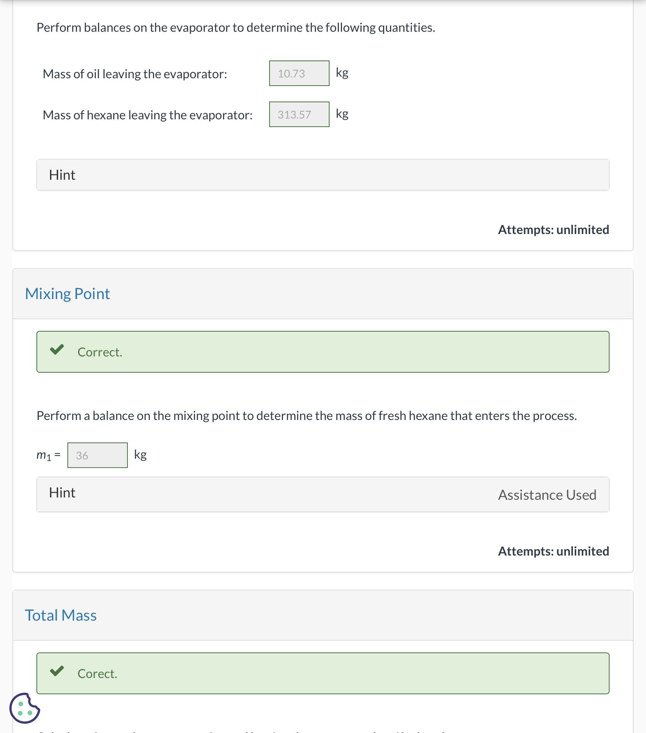Click the evaporator balance instruction text
The height and width of the screenshot is (733, 646).
(x=235, y=28)
